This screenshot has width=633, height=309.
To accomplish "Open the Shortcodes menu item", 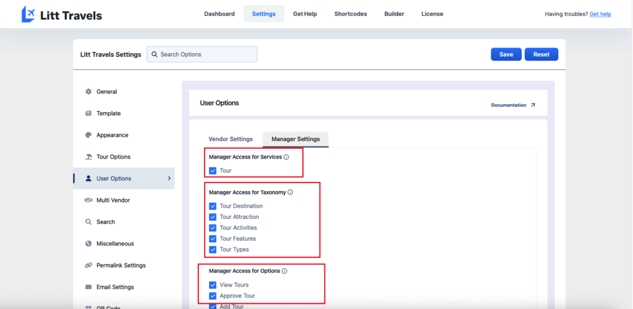I will (x=350, y=14).
